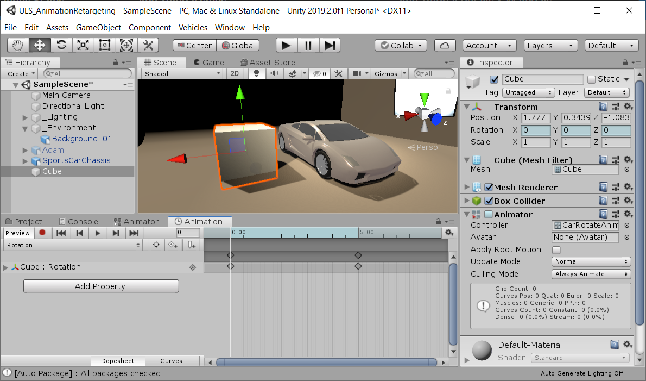Screen dimensions: 646x381
Task: Select the Rect Transform tool
Action: (105, 45)
